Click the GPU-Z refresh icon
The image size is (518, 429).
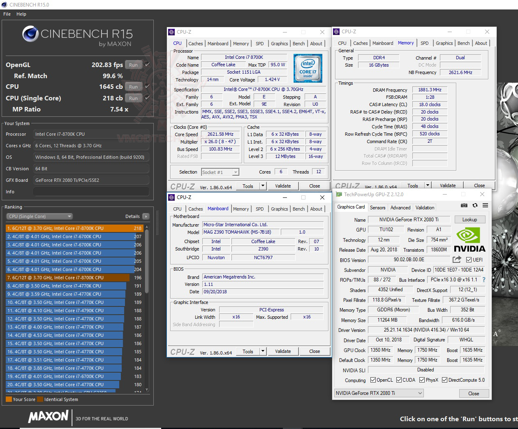click(x=475, y=205)
